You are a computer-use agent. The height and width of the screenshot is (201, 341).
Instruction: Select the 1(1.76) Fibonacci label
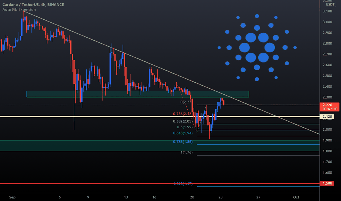pos(186,152)
